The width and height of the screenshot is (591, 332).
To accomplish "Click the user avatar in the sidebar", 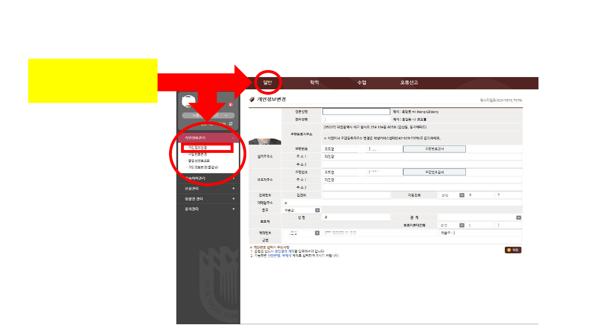I will coord(188,101).
